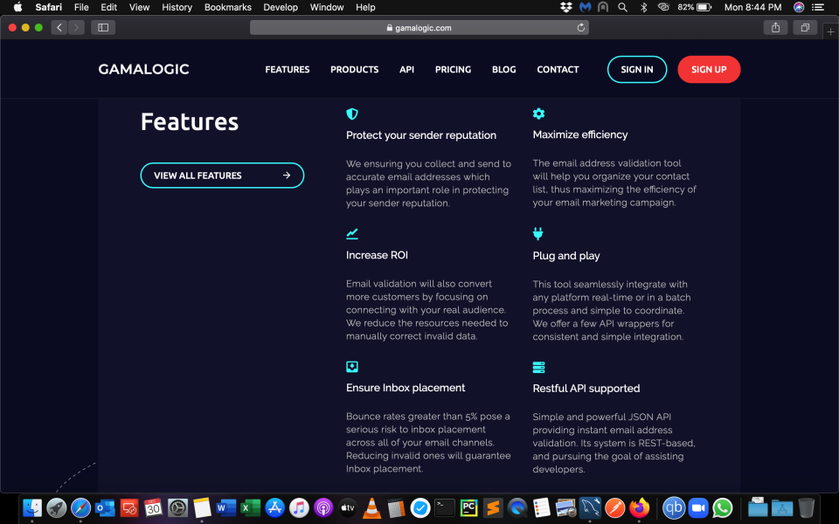Open the Bookmarks menu

227,7
